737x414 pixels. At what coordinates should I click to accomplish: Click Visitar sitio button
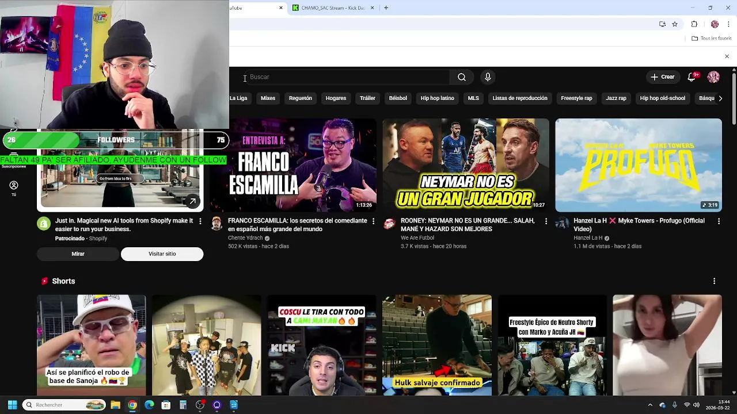pos(162,254)
